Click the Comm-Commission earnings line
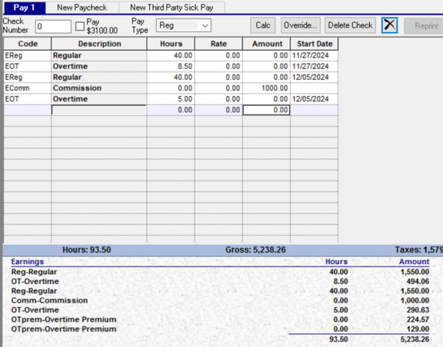443x347 pixels. click(49, 301)
